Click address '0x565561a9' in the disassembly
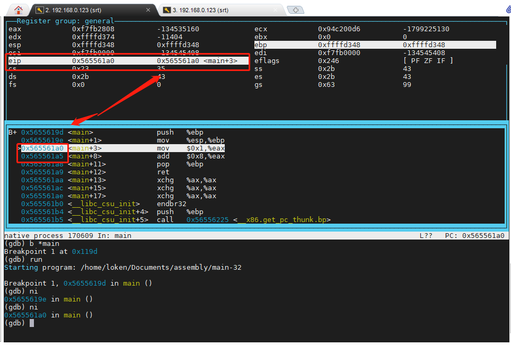 (42, 172)
